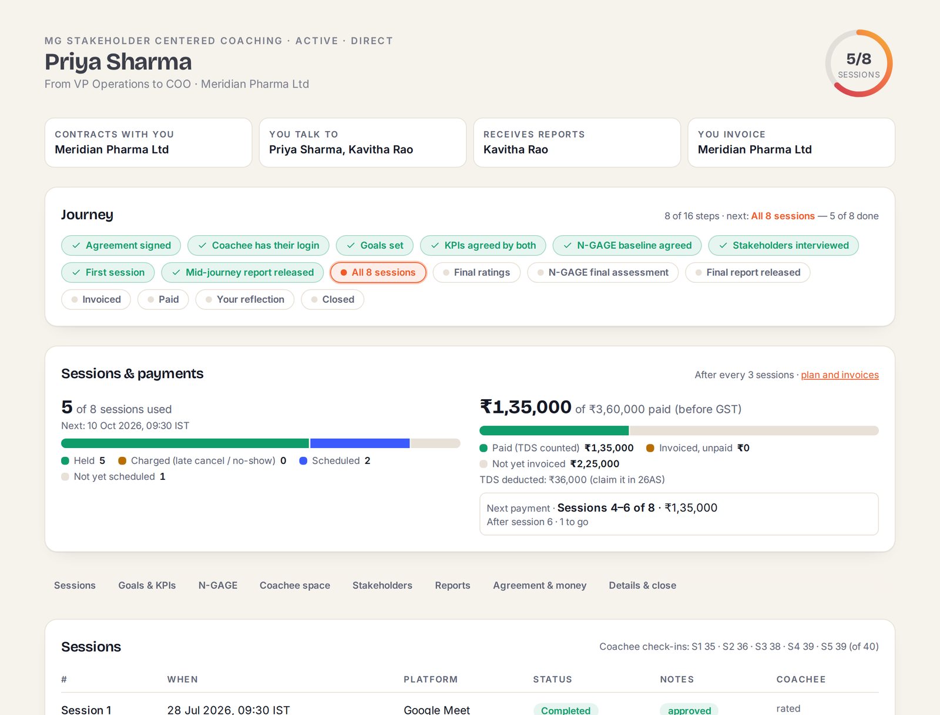The width and height of the screenshot is (940, 715).
Task: Select Coachee has their login step
Action: pyautogui.click(x=258, y=245)
